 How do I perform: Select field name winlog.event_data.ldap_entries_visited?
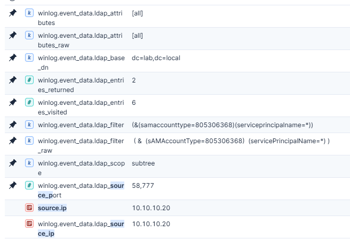tap(81, 108)
